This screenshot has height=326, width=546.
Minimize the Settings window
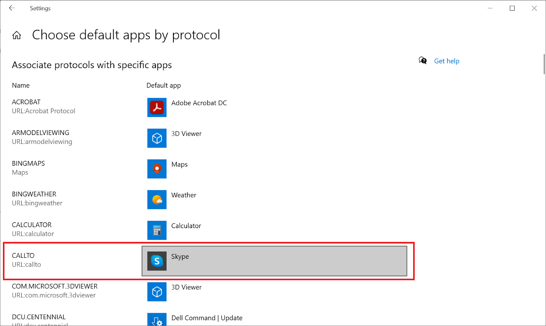click(490, 8)
